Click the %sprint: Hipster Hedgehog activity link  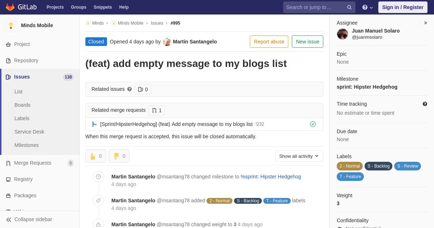(271, 177)
